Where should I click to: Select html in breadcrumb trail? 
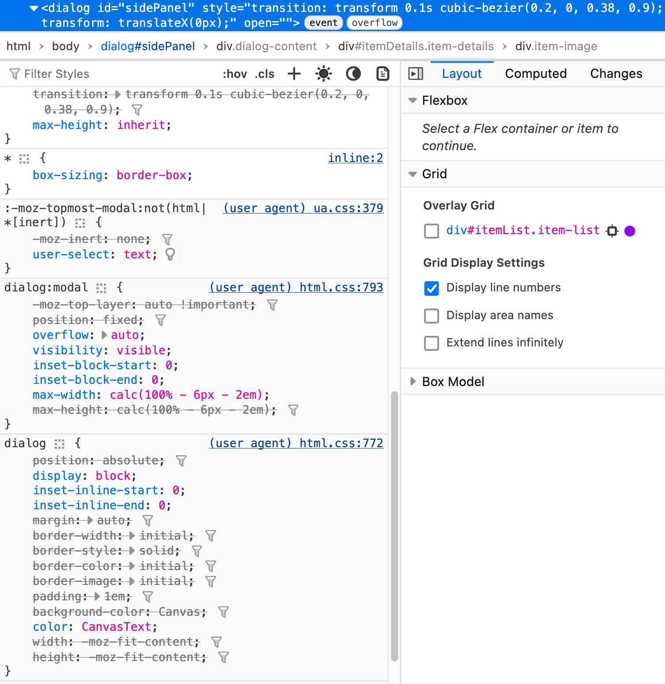[x=18, y=46]
